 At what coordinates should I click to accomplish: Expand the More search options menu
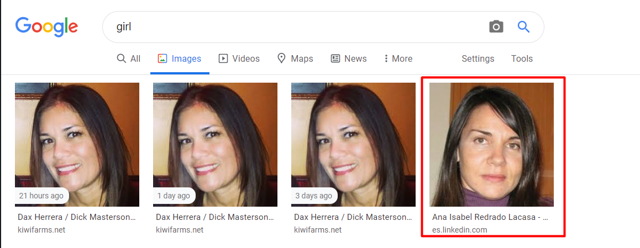point(398,58)
